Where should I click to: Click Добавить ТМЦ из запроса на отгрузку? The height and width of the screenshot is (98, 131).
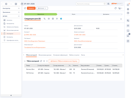pyautogui.click(x=64, y=61)
